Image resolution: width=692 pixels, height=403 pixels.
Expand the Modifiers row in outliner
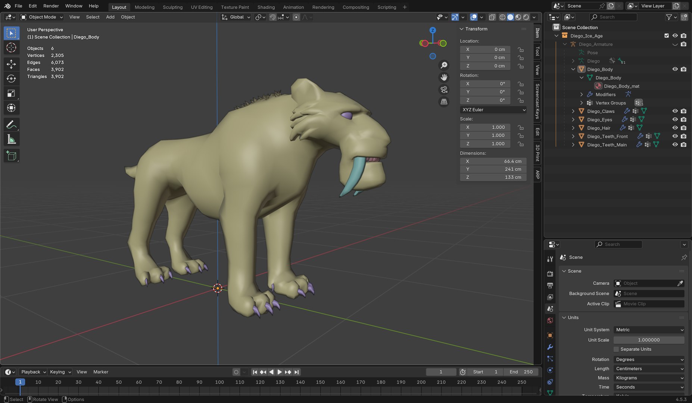click(x=582, y=94)
